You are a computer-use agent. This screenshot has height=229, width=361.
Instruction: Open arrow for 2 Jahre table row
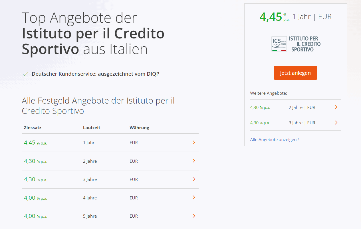tap(194, 161)
